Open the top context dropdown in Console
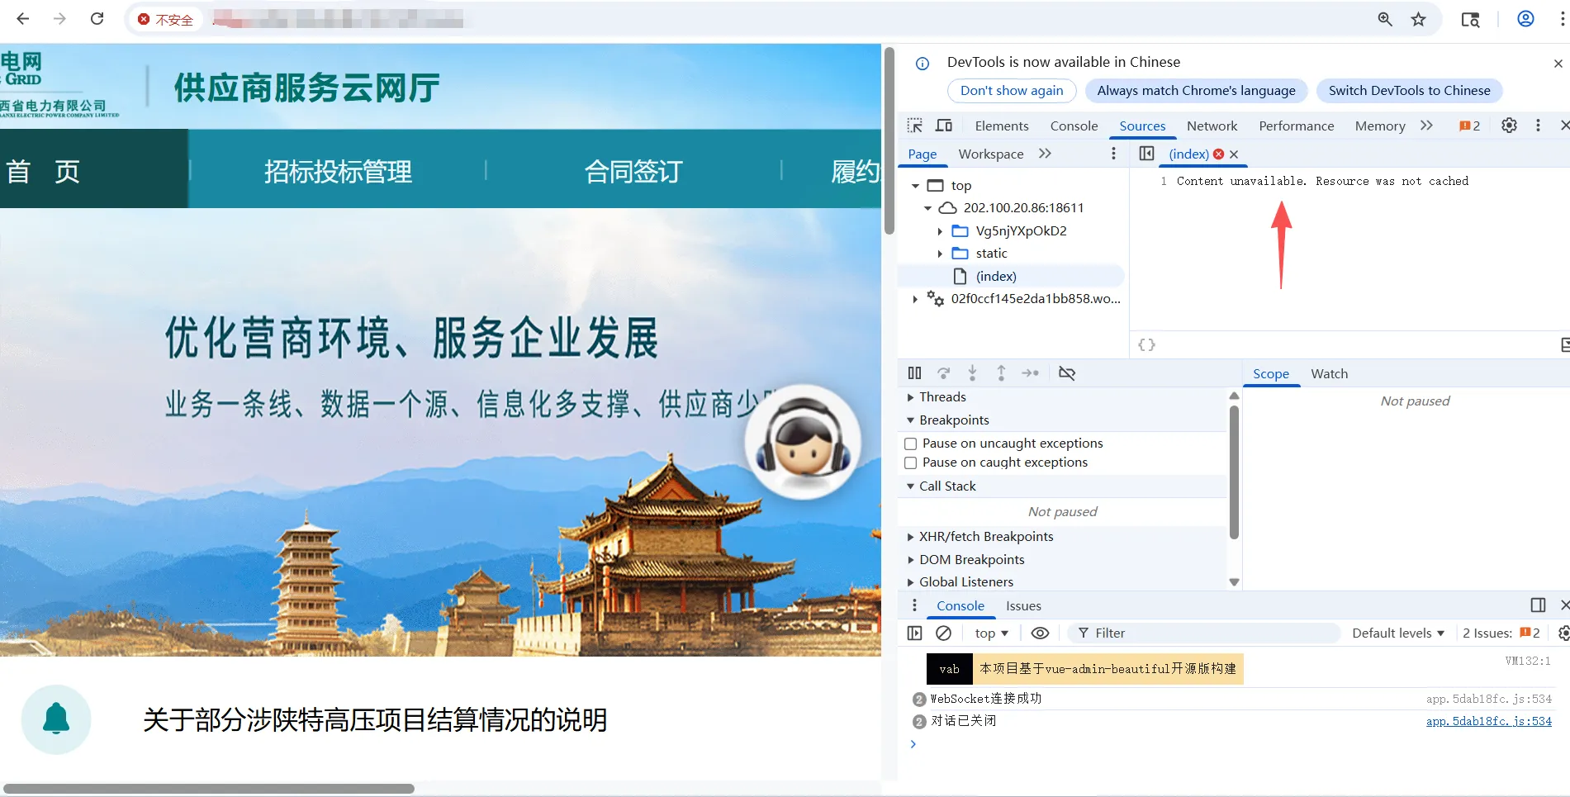Viewport: 1570px width, 797px height. 990,633
